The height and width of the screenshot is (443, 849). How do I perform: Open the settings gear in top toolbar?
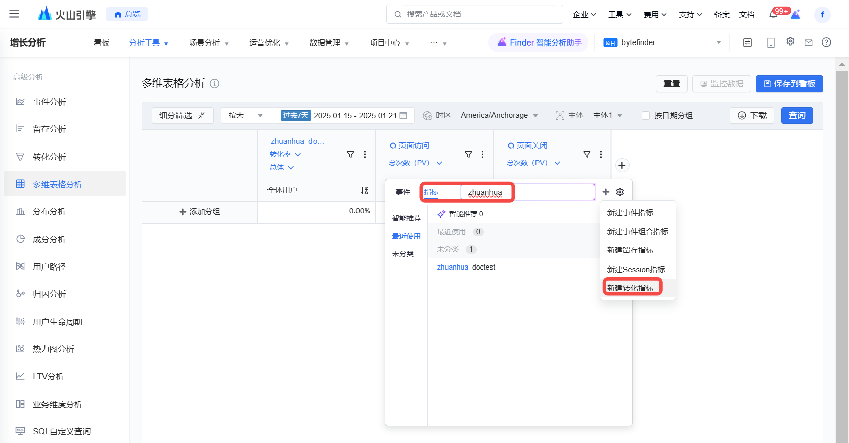790,41
